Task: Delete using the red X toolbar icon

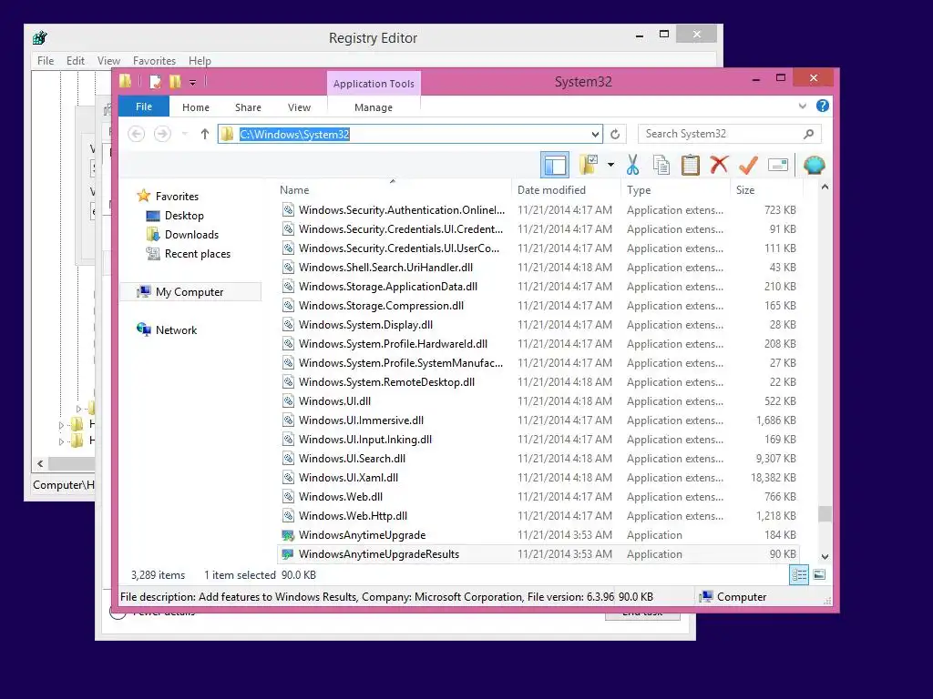Action: pos(719,164)
